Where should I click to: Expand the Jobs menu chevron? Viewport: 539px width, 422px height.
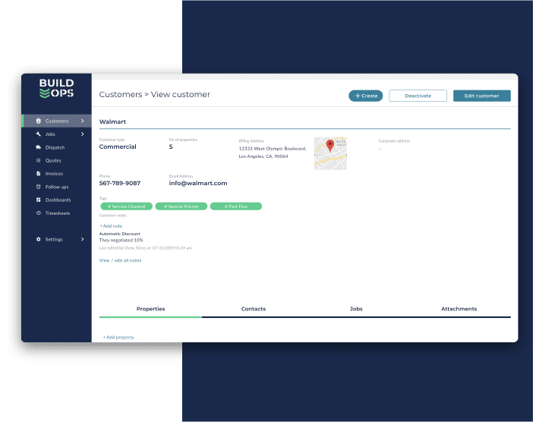pos(83,134)
